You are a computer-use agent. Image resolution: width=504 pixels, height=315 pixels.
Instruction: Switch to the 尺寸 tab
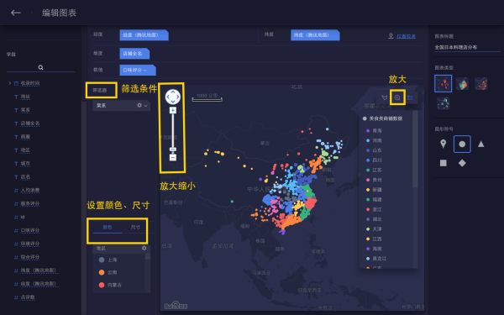point(135,228)
